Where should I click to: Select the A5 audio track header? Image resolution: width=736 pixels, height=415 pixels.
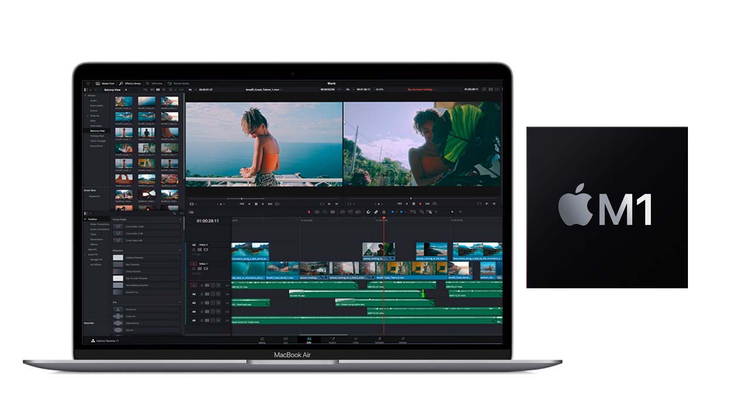(209, 321)
